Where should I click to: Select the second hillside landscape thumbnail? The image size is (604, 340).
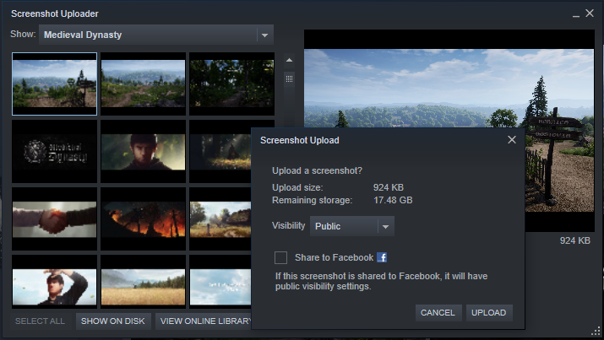click(x=143, y=84)
